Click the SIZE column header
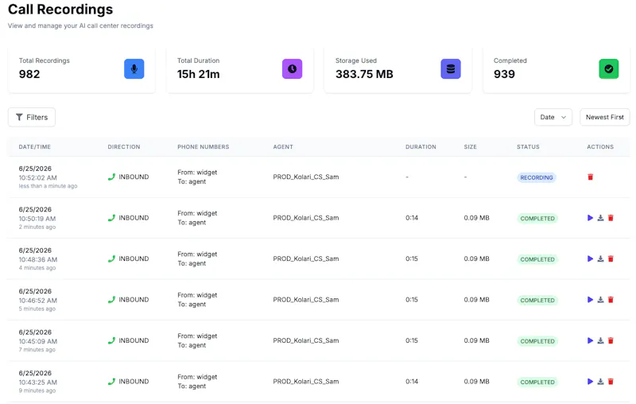The width and height of the screenshot is (636, 404). [x=471, y=147]
